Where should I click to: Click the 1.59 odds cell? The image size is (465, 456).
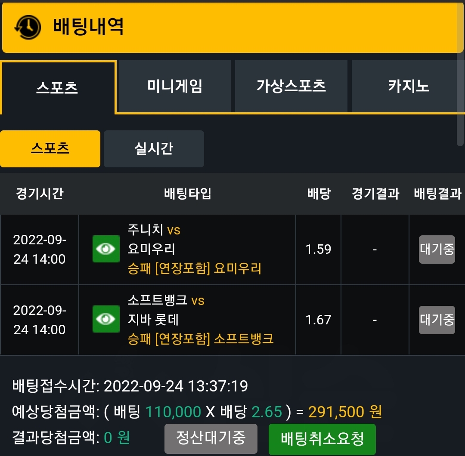[318, 250]
